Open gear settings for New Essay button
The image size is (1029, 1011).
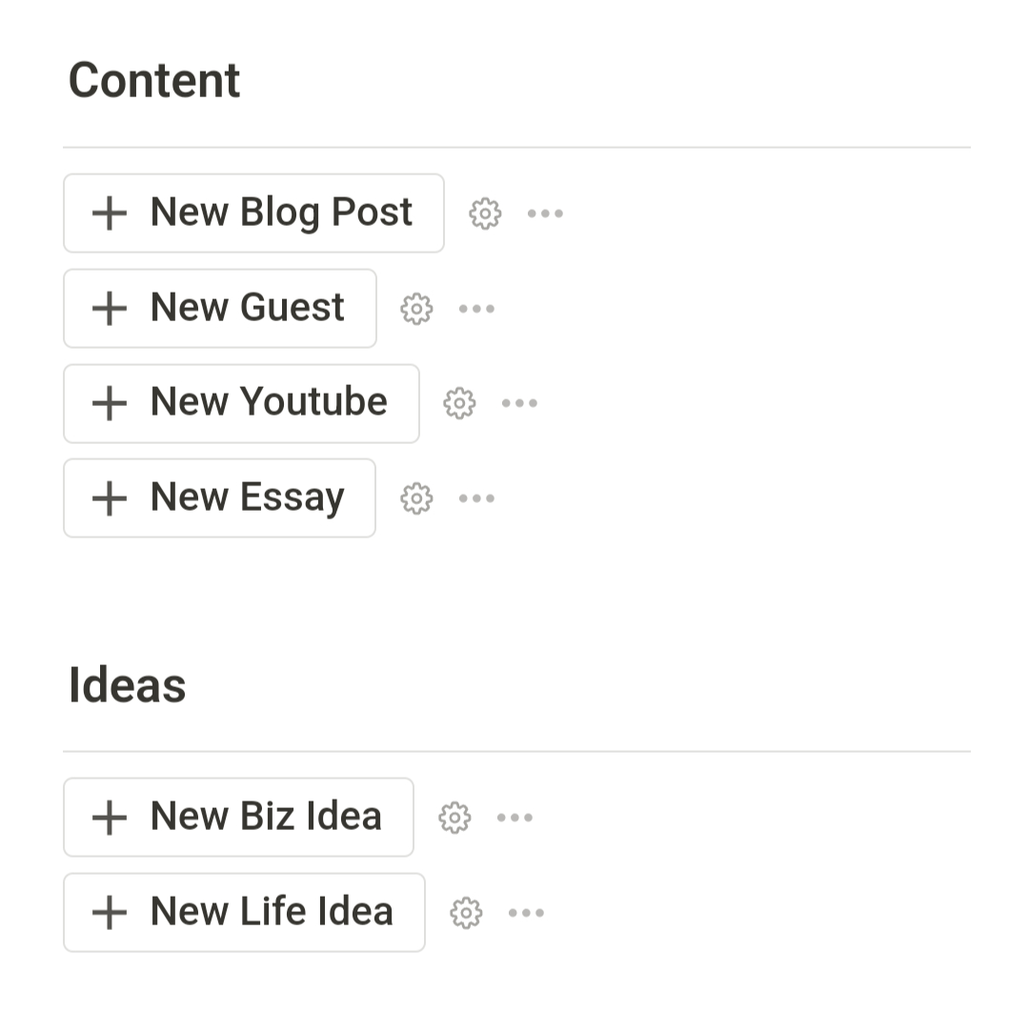[x=416, y=498]
